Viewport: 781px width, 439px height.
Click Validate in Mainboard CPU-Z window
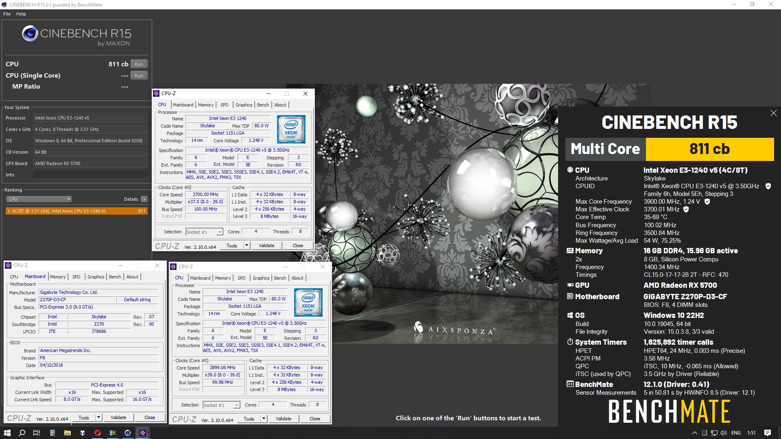coord(118,417)
